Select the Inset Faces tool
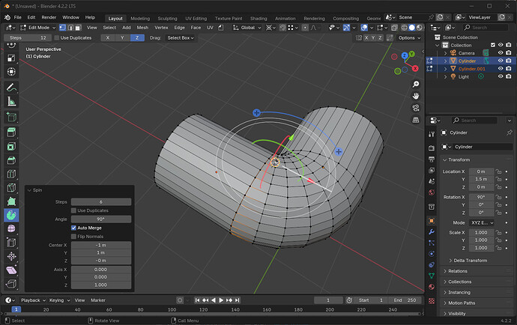Image resolution: width=517 pixels, height=325 pixels. [x=11, y=146]
